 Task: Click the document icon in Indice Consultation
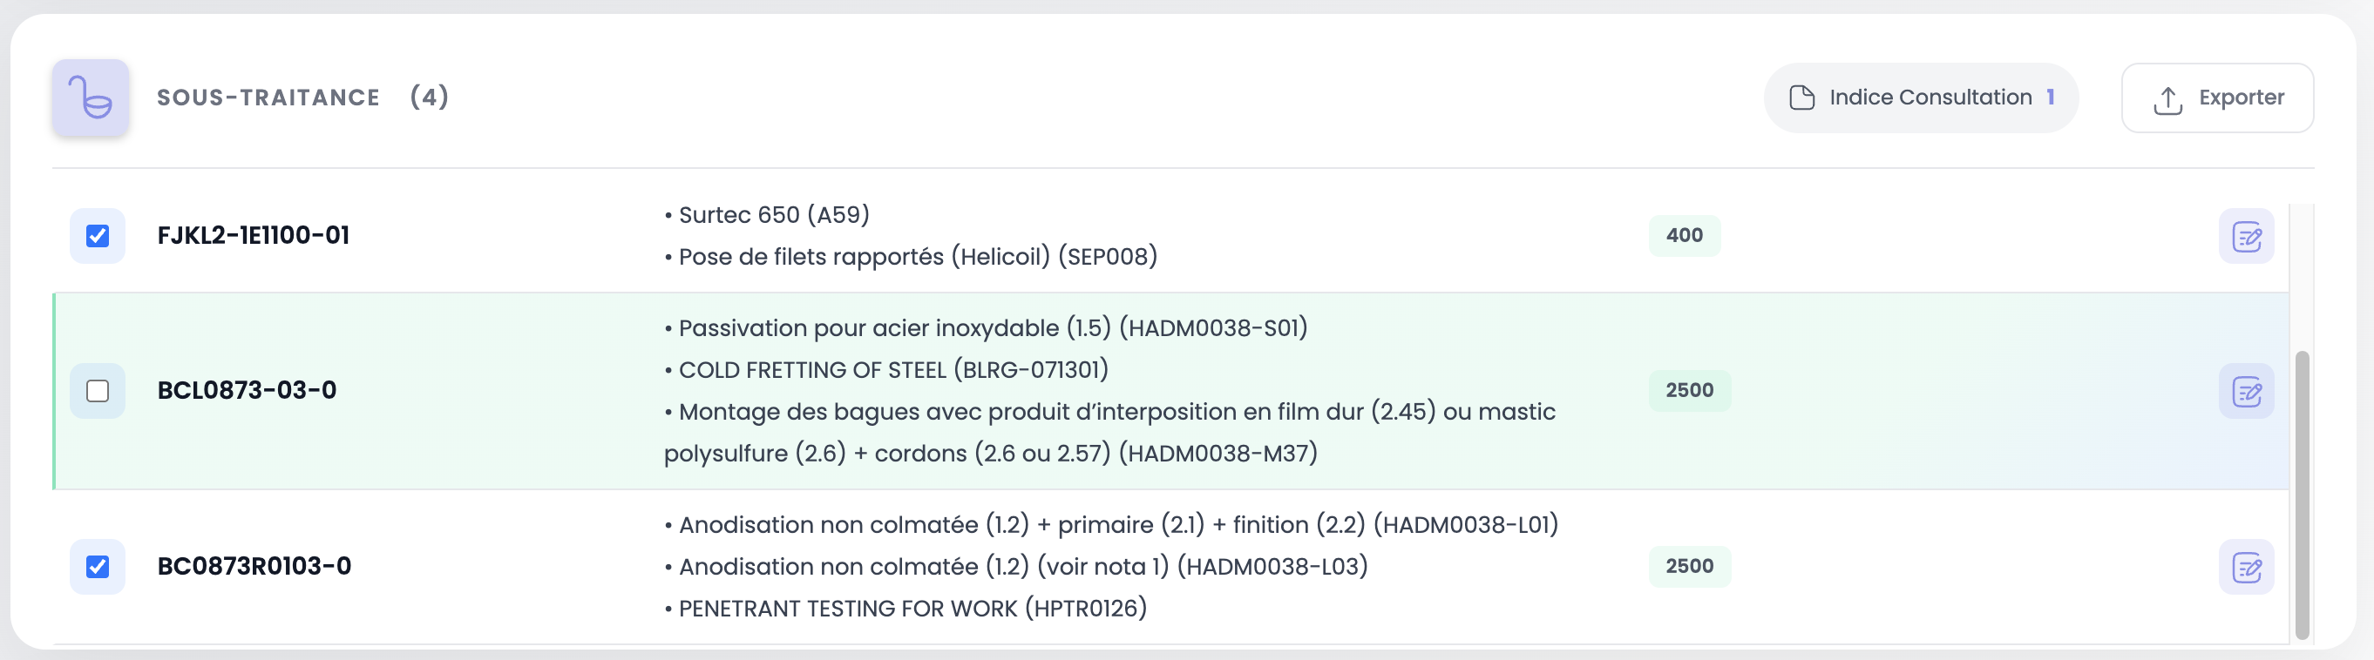point(1801,98)
